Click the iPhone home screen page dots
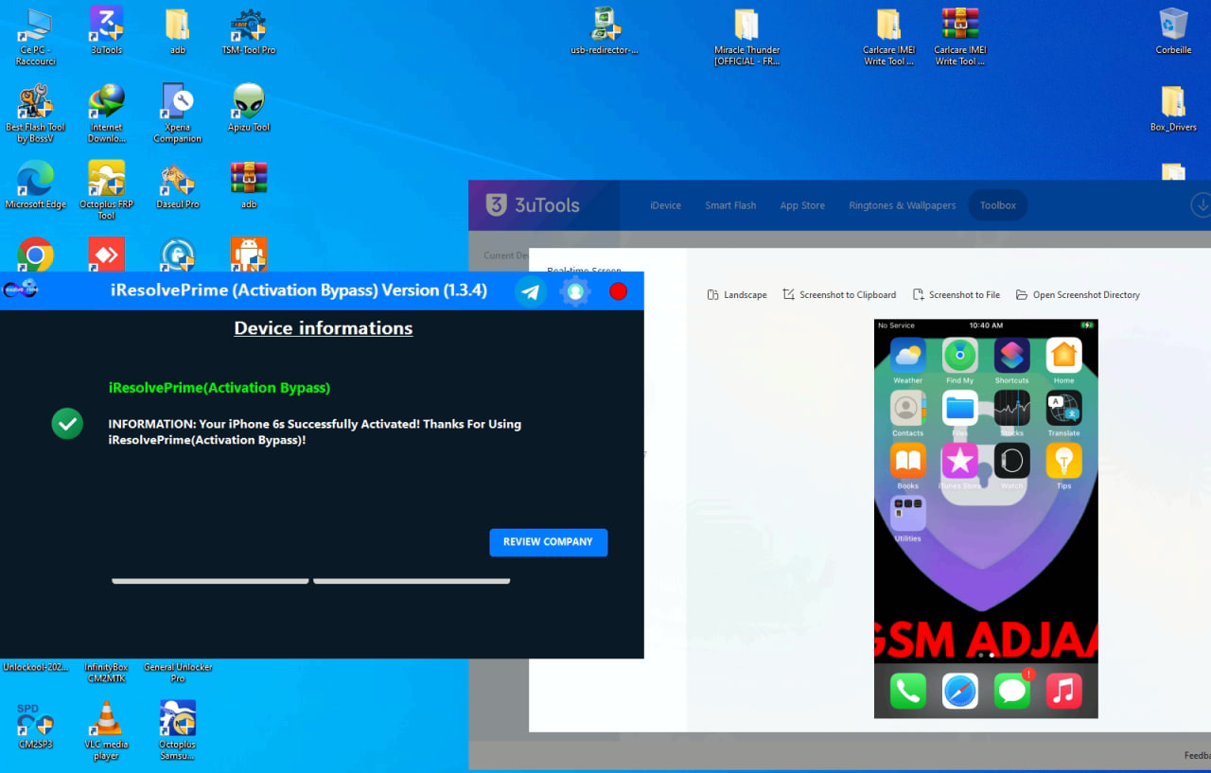The width and height of the screenshot is (1211, 773). [986, 655]
